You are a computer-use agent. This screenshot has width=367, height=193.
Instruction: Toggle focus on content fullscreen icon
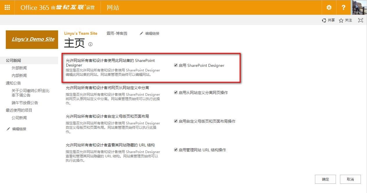(x=361, y=20)
